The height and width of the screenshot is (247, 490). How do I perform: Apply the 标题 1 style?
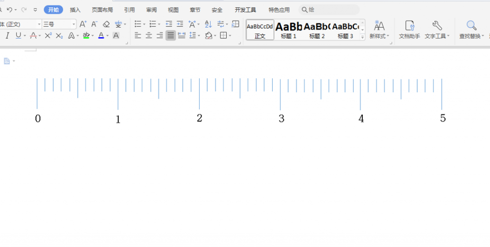point(289,30)
